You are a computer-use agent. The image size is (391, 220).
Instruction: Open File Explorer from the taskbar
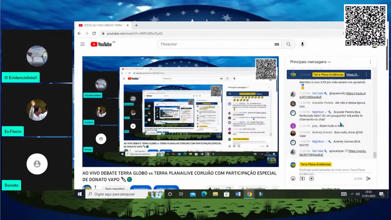click(215, 194)
